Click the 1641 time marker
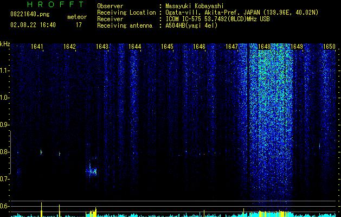The width and height of the screenshot is (341, 217). pyautogui.click(x=37, y=47)
